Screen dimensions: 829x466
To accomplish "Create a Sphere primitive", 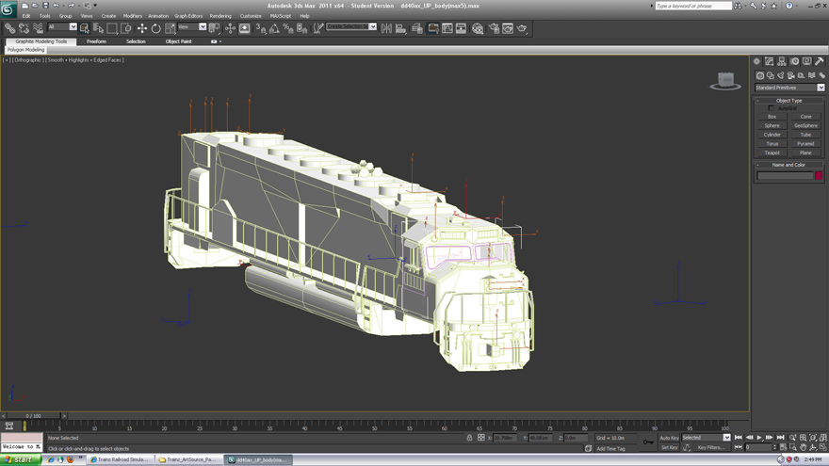I will pyautogui.click(x=772, y=126).
